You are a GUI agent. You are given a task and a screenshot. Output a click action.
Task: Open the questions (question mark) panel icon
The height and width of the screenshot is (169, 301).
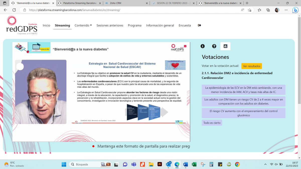(x=214, y=46)
